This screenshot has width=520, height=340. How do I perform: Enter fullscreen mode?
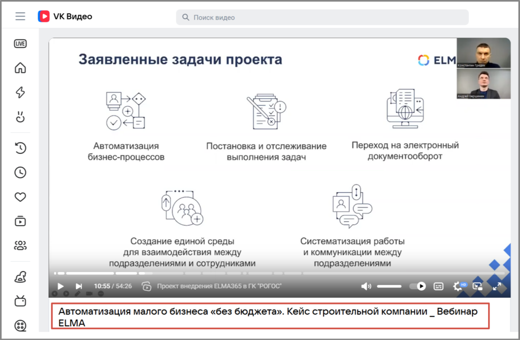(497, 286)
